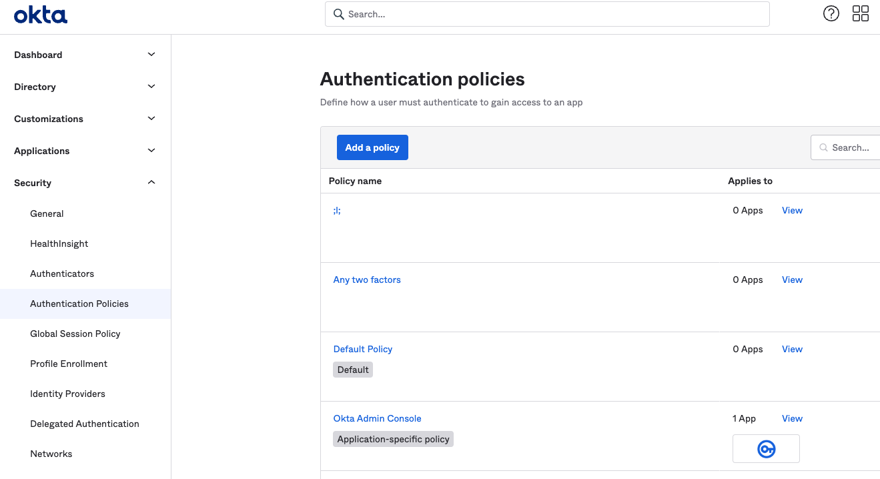Navigate to the Networks page
The image size is (880, 479).
[x=51, y=454]
